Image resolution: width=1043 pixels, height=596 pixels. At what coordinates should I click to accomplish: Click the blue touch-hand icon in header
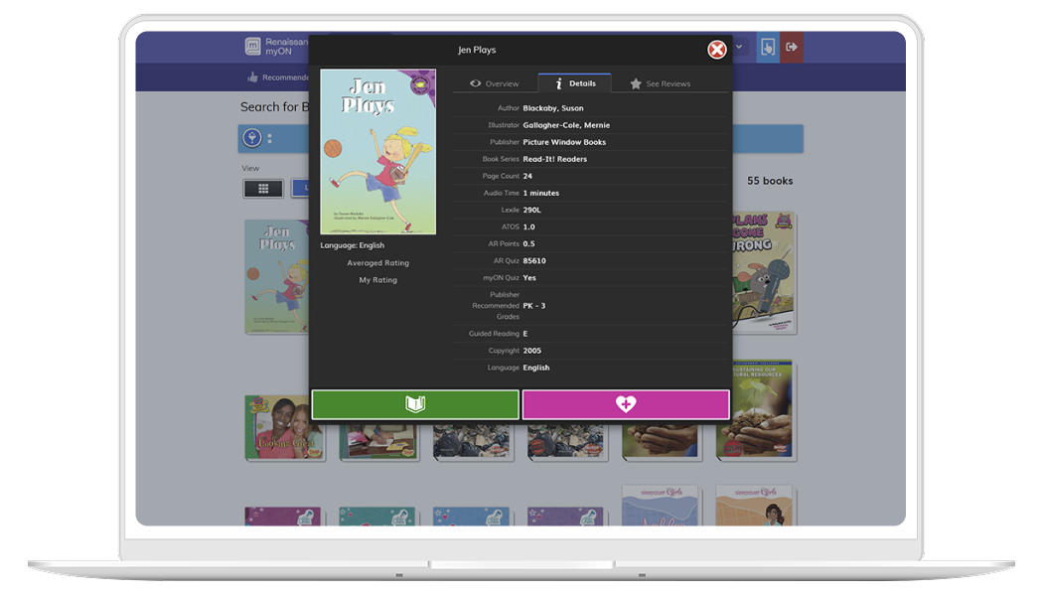(x=767, y=47)
